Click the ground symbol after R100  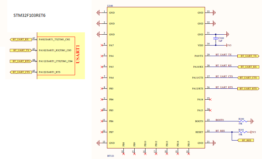[252, 121]
